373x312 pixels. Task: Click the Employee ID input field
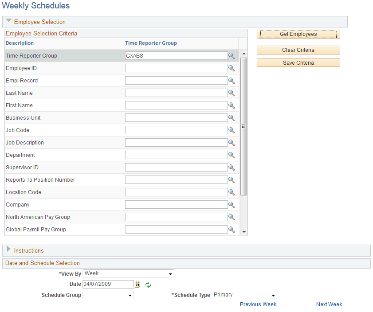pyautogui.click(x=176, y=68)
